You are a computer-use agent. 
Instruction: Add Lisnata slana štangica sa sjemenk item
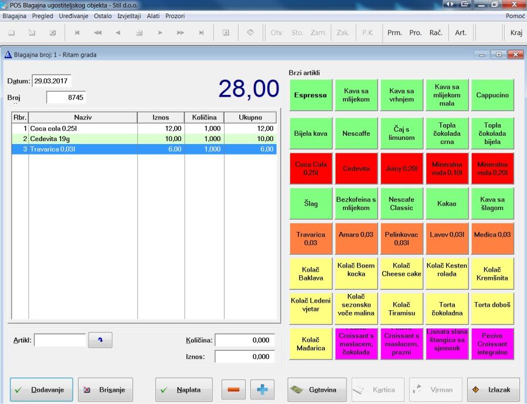(x=447, y=344)
